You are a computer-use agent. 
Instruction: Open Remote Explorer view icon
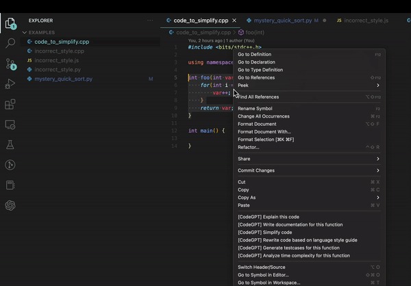pyautogui.click(x=10, y=125)
